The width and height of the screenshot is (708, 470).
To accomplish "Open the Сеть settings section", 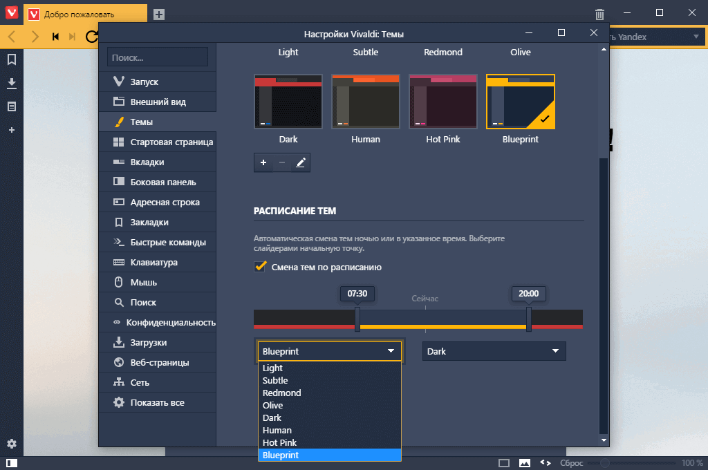I will (x=158, y=382).
